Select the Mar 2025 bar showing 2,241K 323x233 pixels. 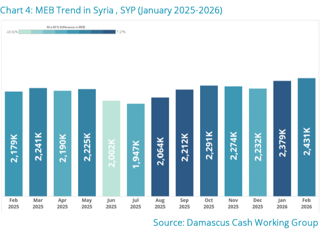click(x=38, y=142)
